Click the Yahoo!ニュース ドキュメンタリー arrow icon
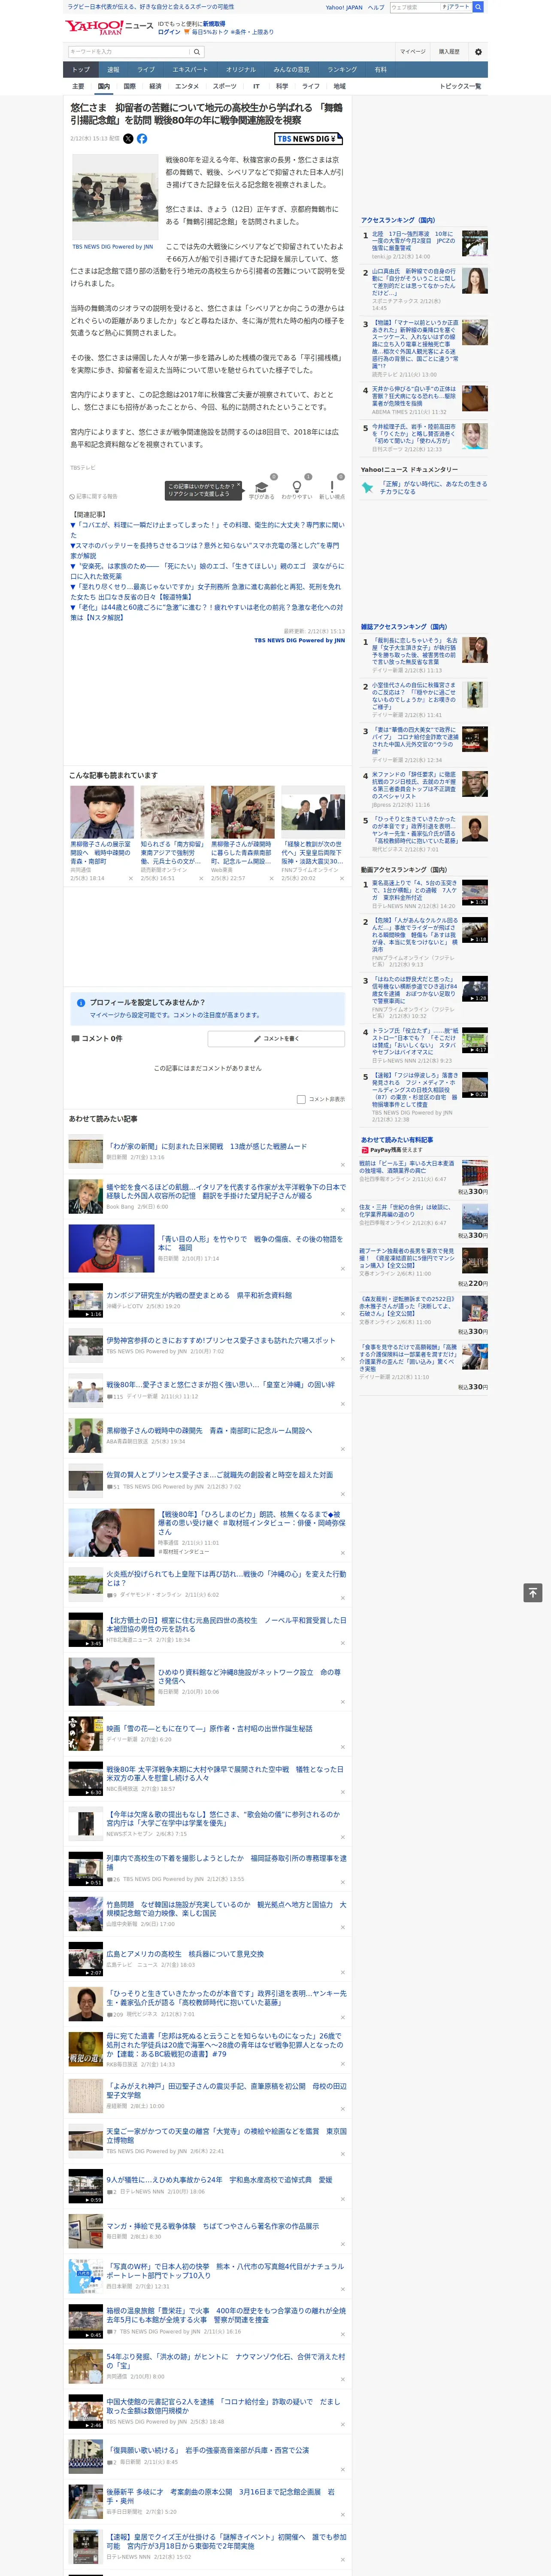The height and width of the screenshot is (2576, 551). [x=367, y=488]
